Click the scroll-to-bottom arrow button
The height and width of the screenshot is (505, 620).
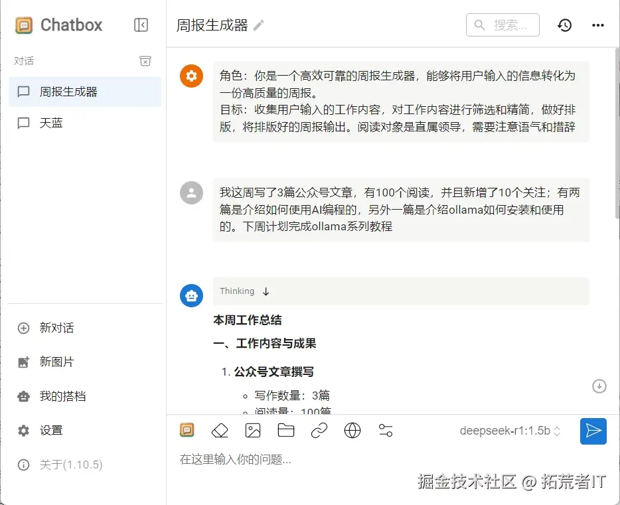599,386
